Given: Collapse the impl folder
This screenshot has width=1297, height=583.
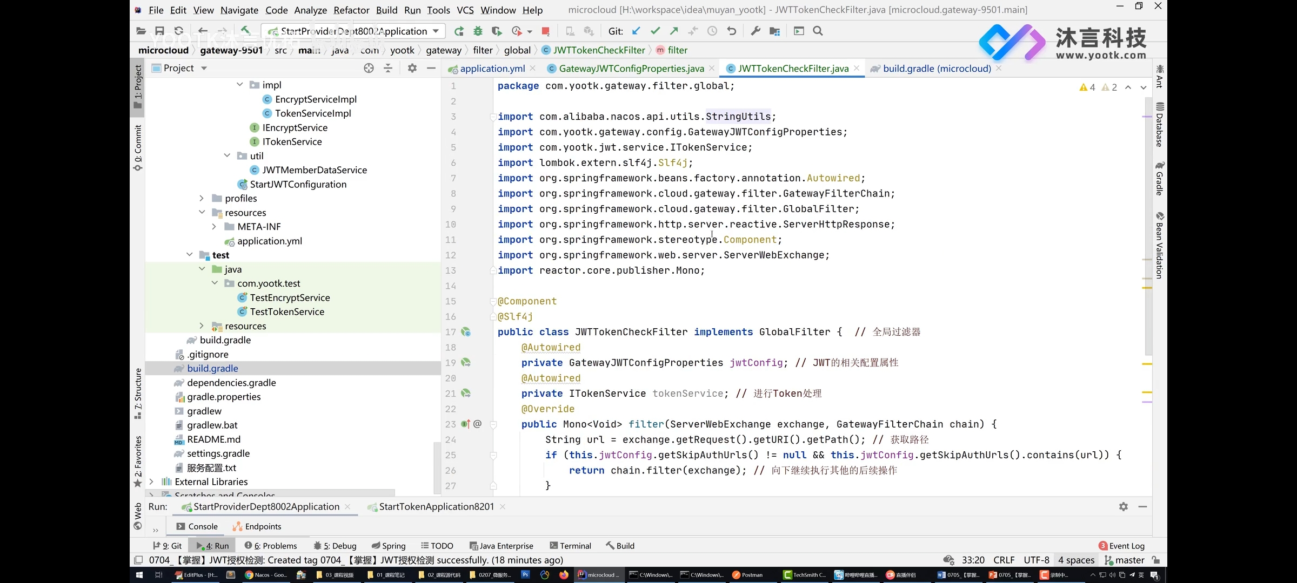Looking at the screenshot, I should tap(239, 85).
